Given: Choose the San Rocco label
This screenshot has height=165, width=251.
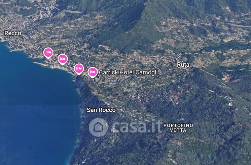Looking at the screenshot, I should point(101,110).
